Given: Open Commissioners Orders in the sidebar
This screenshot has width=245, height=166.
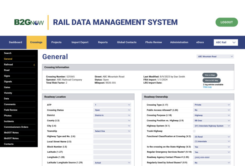Looking at the screenshot, I should click(x=16, y=127).
